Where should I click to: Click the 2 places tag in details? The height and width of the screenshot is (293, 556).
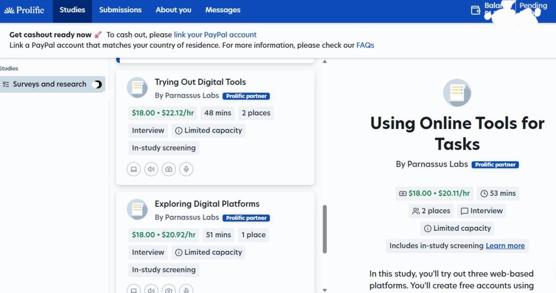431,211
